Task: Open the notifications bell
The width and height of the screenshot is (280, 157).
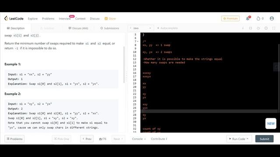Action: tap(248, 18)
